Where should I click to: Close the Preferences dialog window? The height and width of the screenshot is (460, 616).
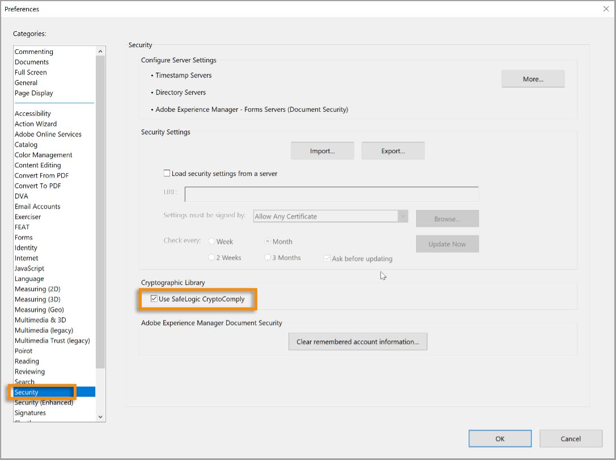607,9
